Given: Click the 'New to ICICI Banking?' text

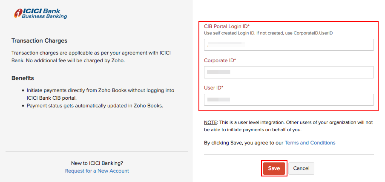Looking at the screenshot, I should coord(97,163).
